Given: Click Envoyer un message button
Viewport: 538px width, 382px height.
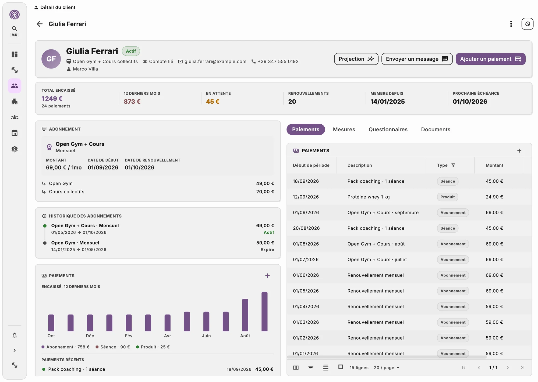Looking at the screenshot, I should pyautogui.click(x=417, y=59).
